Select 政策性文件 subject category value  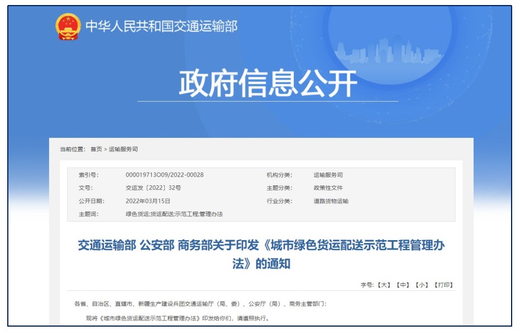click(x=328, y=188)
